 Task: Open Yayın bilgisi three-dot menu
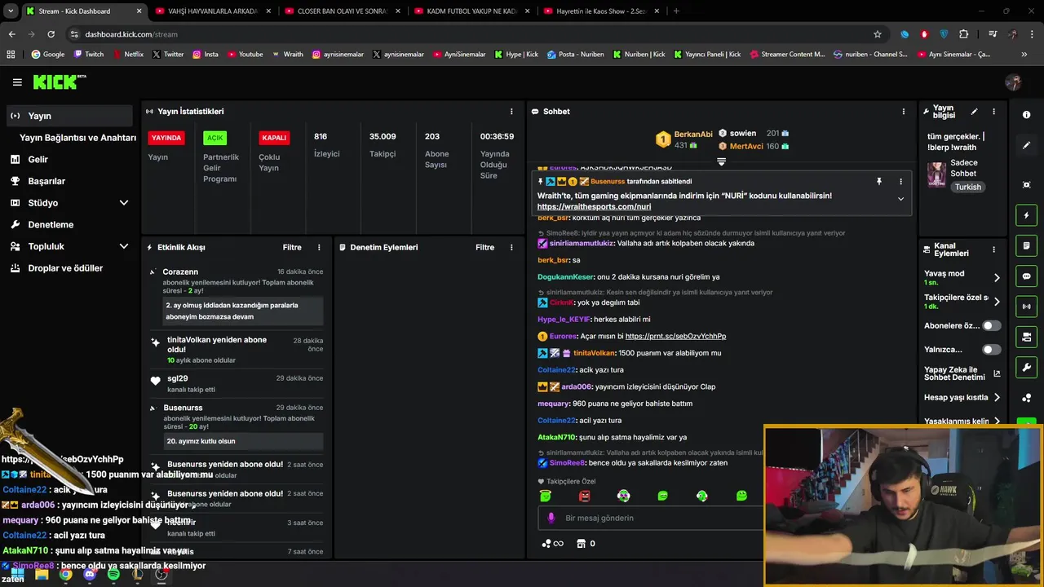993,112
